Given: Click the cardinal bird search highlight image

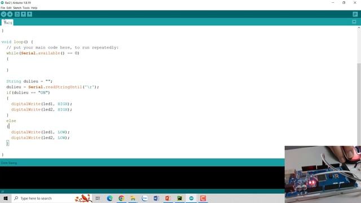Looking at the screenshot, I should (x=83, y=198).
